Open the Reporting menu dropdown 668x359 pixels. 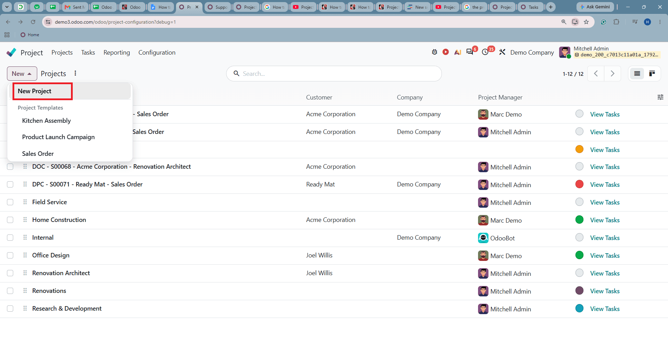117,53
